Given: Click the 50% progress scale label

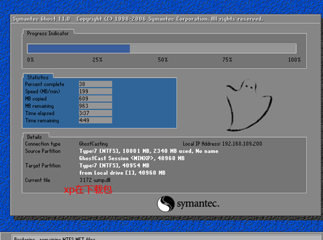Looking at the screenshot, I should tap(163, 59).
